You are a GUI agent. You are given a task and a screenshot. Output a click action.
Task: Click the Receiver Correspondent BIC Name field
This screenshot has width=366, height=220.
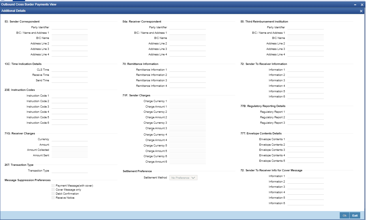pos(188,38)
